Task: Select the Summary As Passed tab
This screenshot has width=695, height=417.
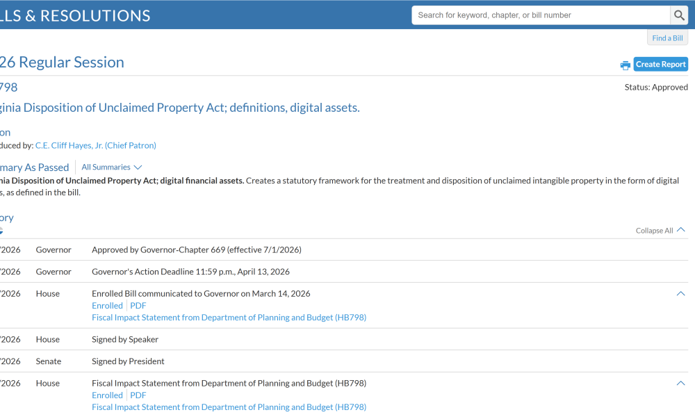Action: tap(35, 167)
